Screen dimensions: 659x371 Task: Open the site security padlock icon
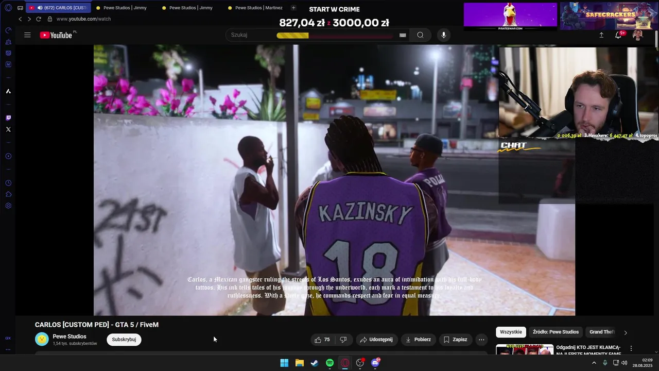click(50, 19)
